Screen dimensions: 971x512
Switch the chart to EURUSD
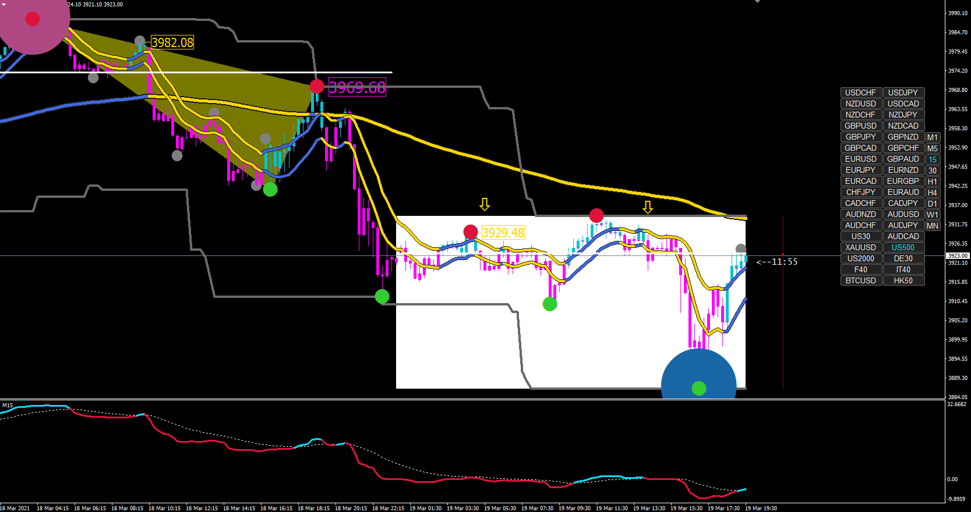pyautogui.click(x=860, y=159)
